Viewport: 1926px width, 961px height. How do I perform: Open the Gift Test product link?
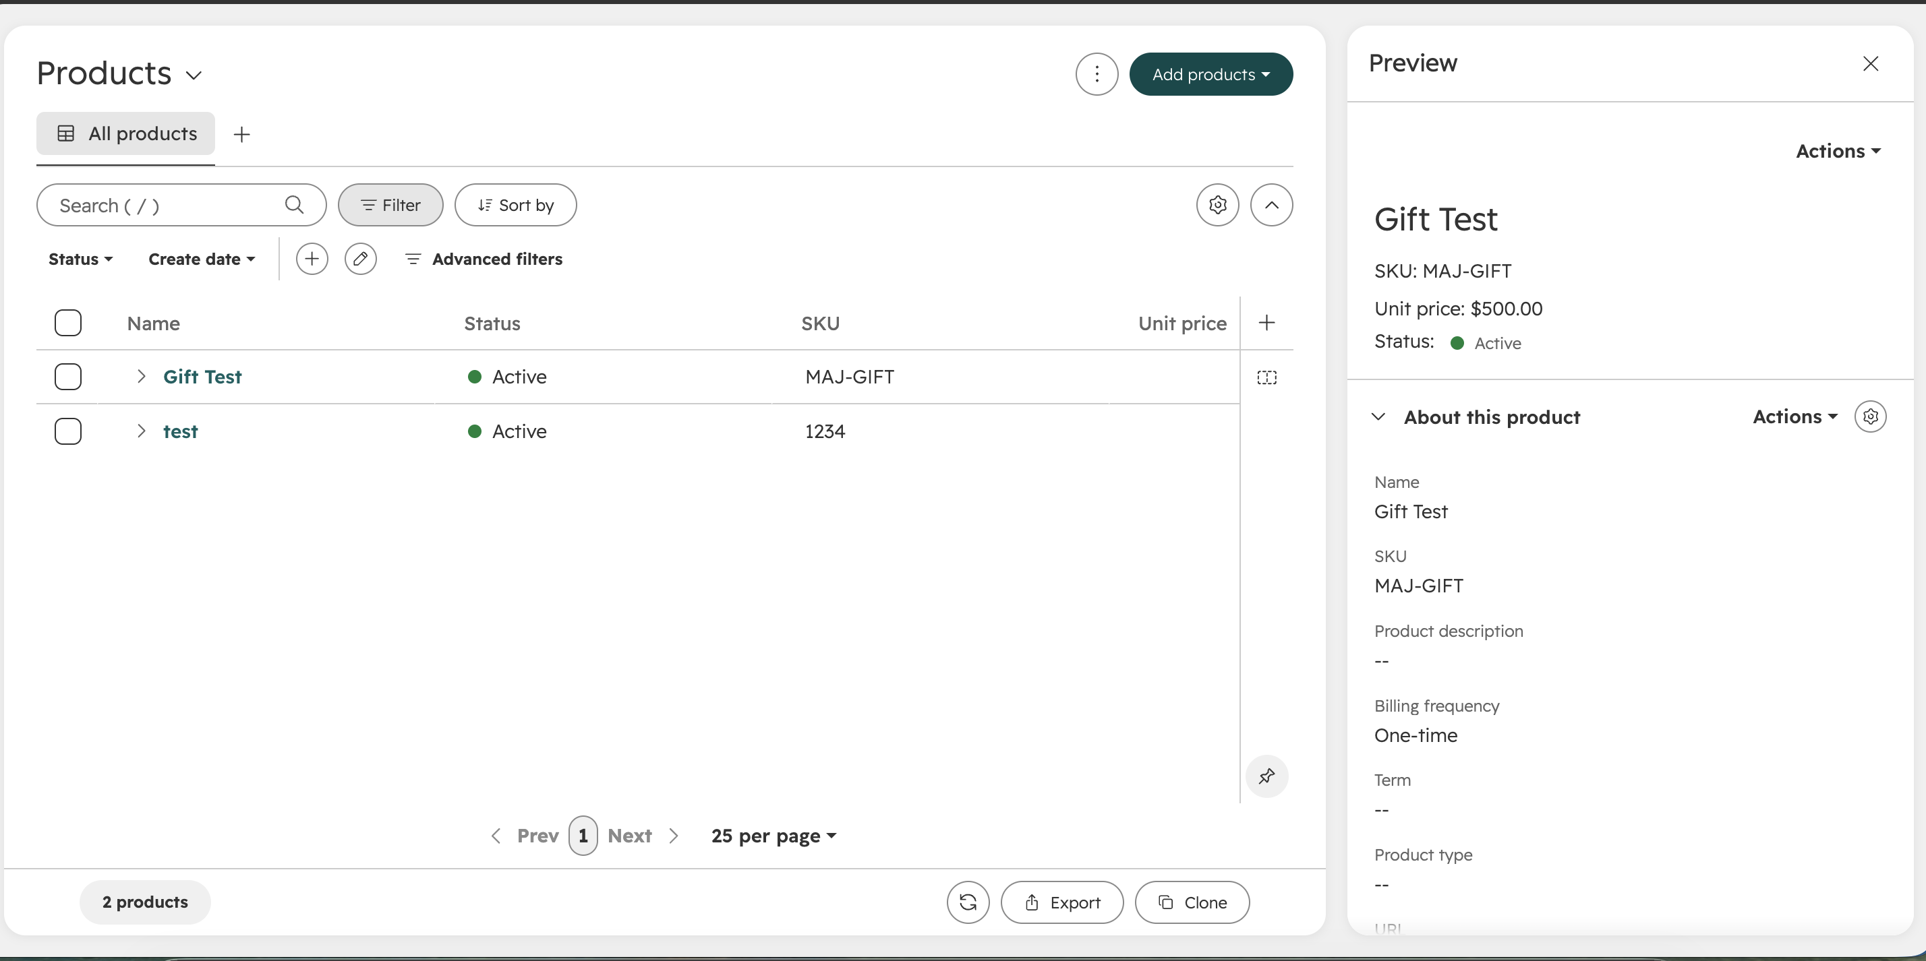pos(202,377)
